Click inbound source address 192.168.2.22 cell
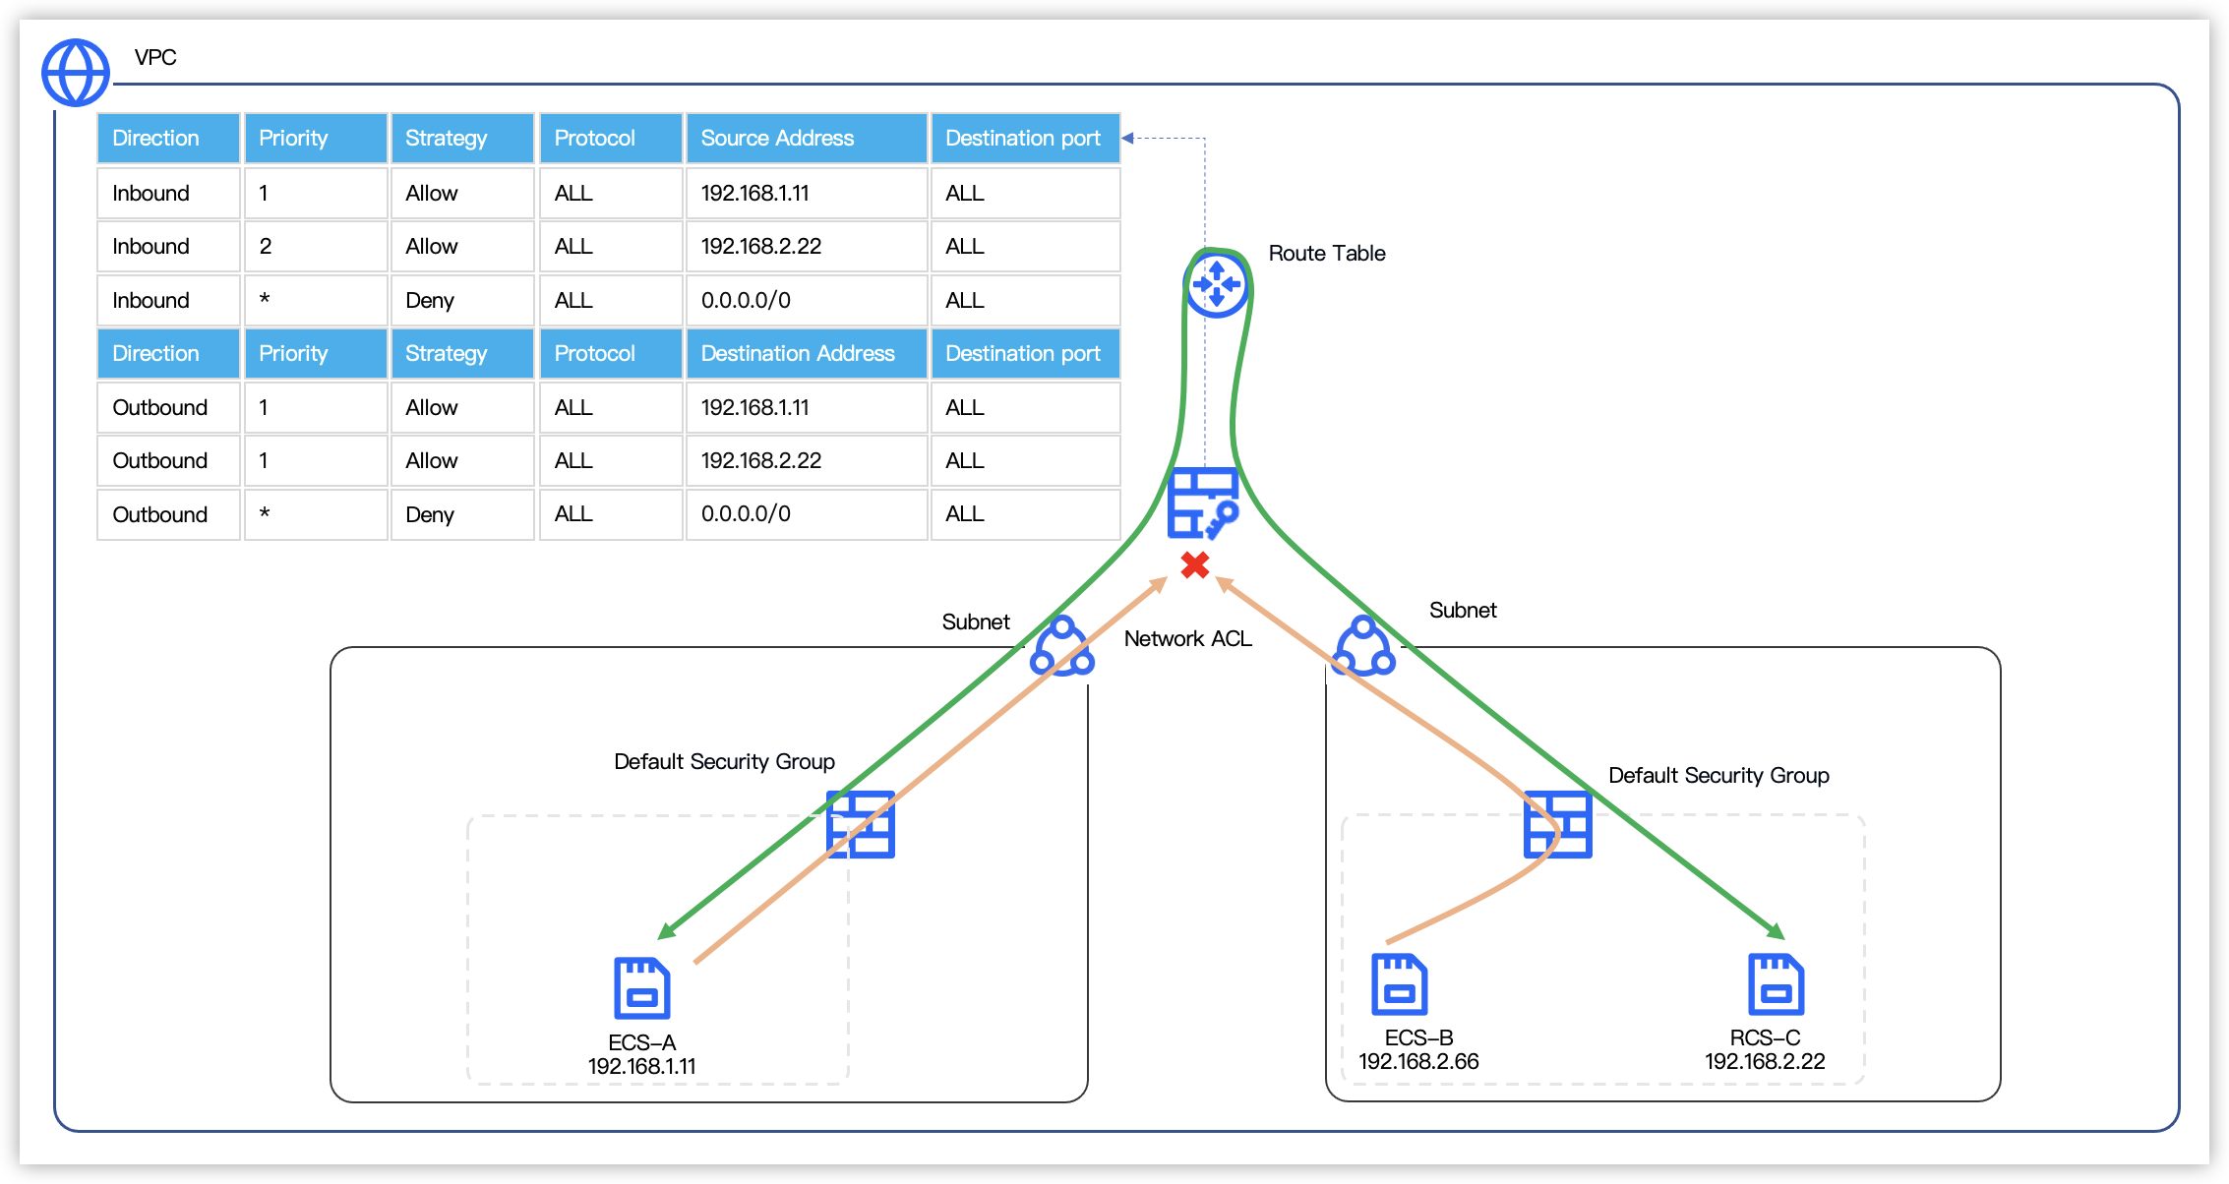The height and width of the screenshot is (1184, 2229). coord(807,246)
